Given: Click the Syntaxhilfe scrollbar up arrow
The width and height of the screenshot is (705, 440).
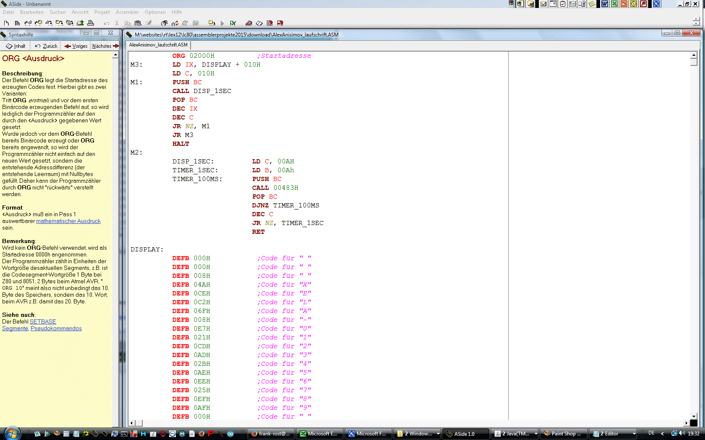Looking at the screenshot, I should pyautogui.click(x=115, y=55).
